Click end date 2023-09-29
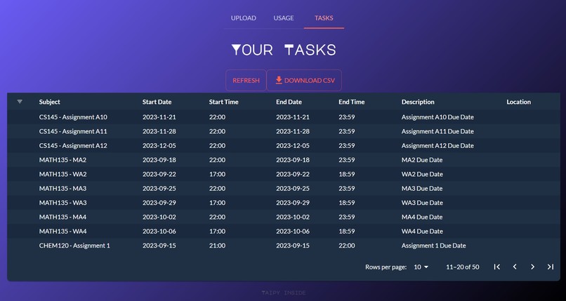 [293, 203]
